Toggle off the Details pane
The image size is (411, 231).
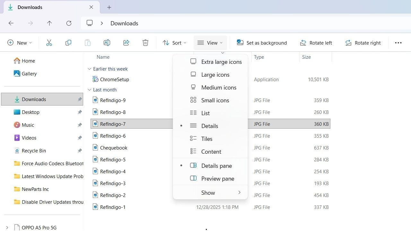point(216,166)
